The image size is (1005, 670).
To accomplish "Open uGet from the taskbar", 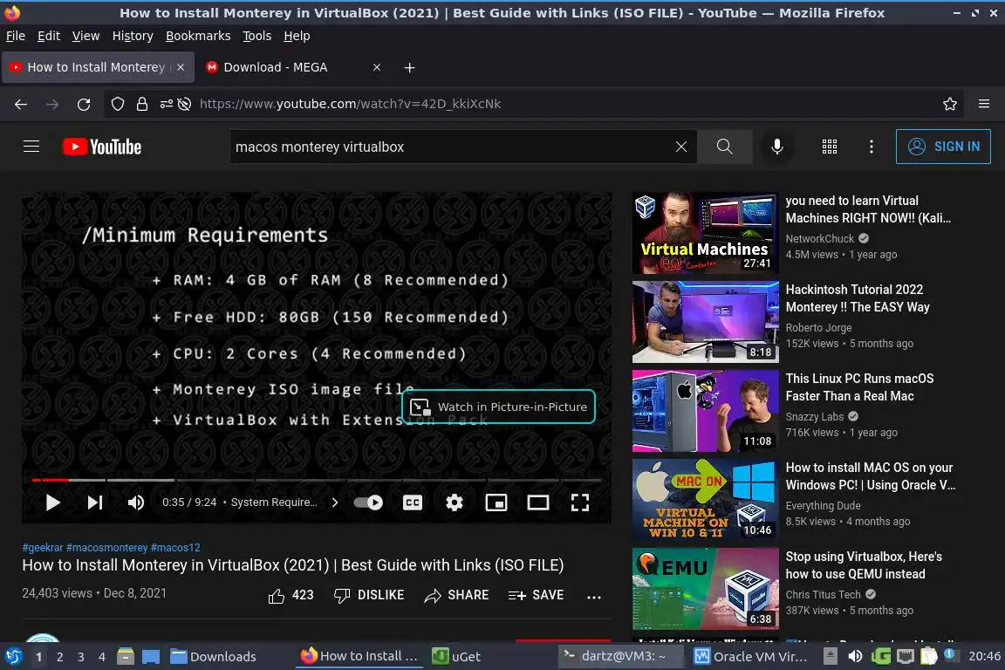I will pyautogui.click(x=455, y=657).
